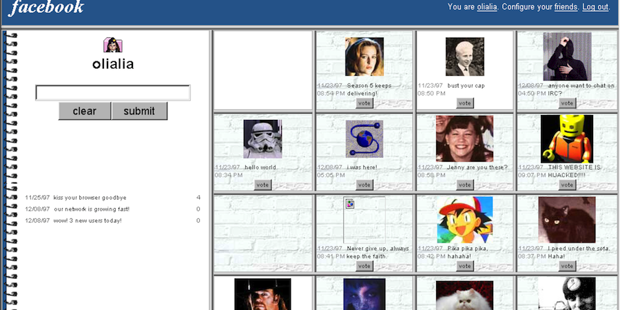Vote for the 'i was here!' post

pyautogui.click(x=364, y=185)
